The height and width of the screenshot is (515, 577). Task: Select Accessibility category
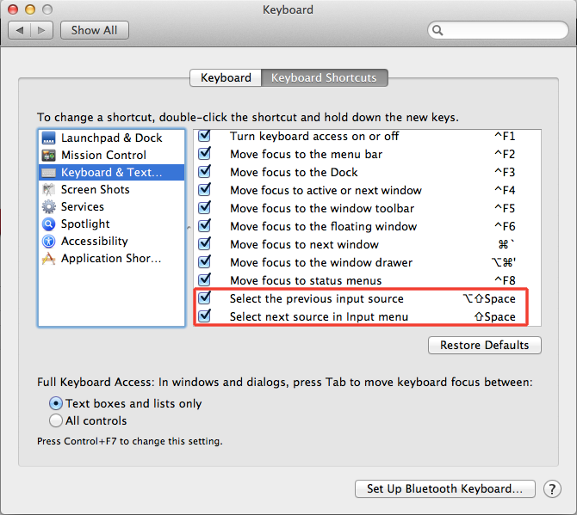111,242
